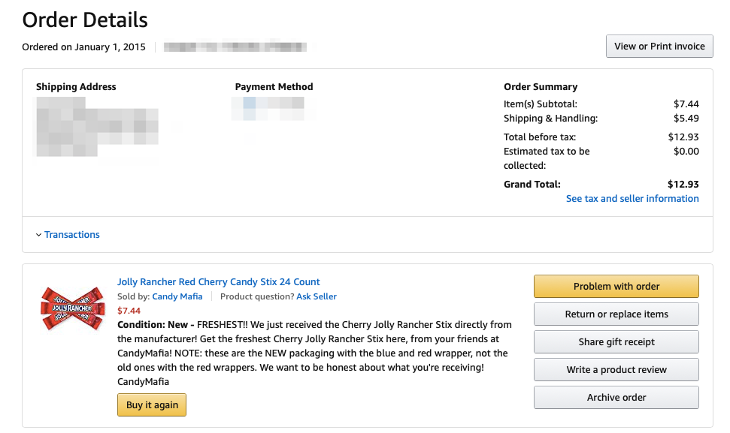Viewport: 730px width, 433px height.
Task: Click the Ordered on January 1, 2015 text
Action: [83, 47]
